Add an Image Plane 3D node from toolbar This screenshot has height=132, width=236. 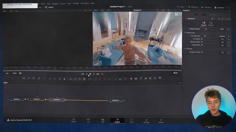coord(131,78)
